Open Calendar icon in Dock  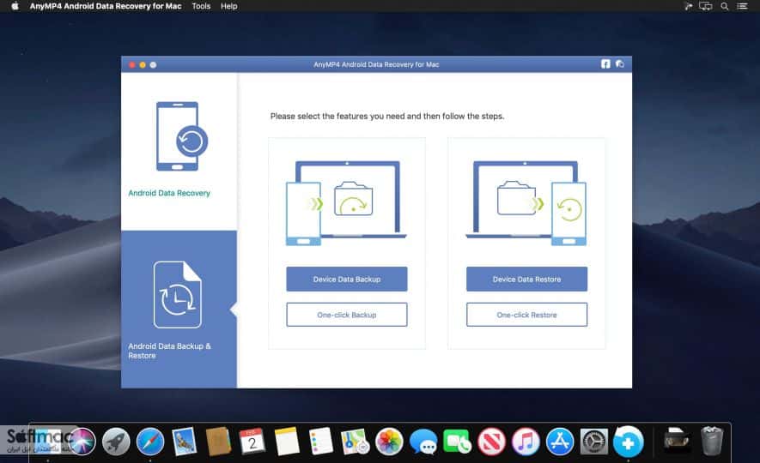252,442
